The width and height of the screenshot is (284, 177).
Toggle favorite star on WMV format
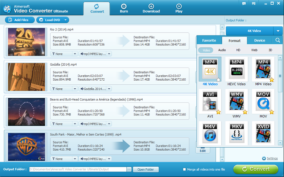(245, 112)
